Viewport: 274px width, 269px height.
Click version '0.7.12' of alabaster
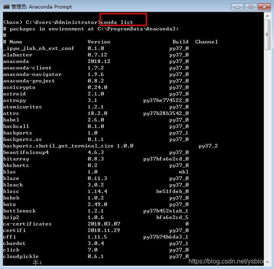[x=97, y=55]
